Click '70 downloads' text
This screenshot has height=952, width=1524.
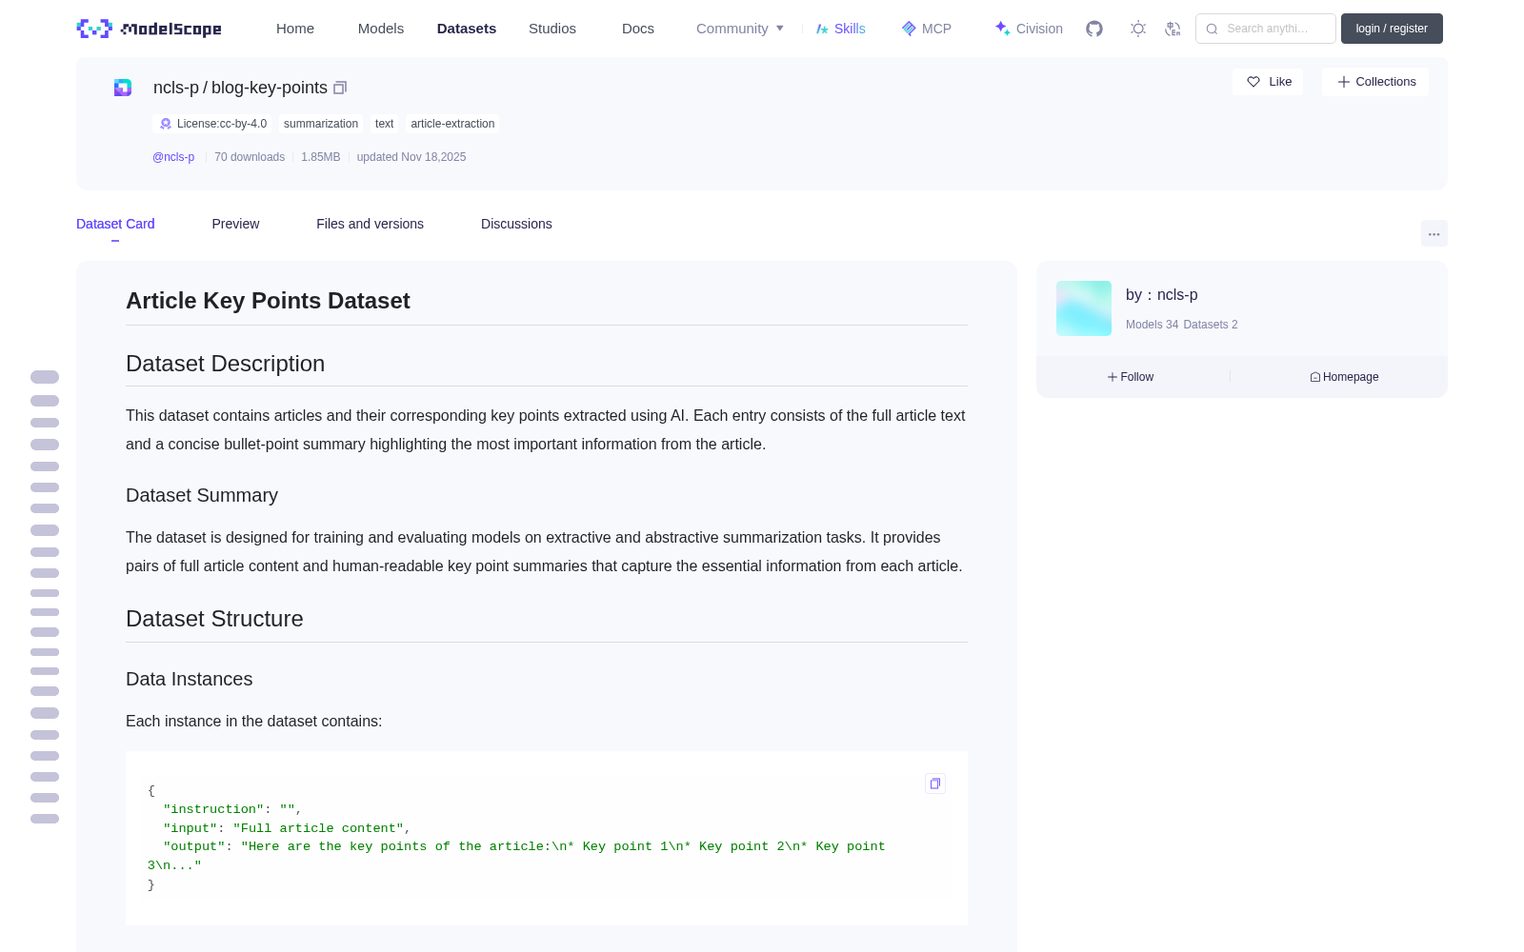[x=250, y=157]
